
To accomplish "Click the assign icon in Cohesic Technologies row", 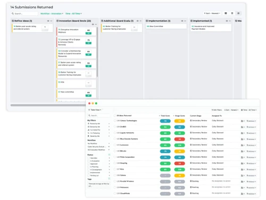I will pos(243,121).
